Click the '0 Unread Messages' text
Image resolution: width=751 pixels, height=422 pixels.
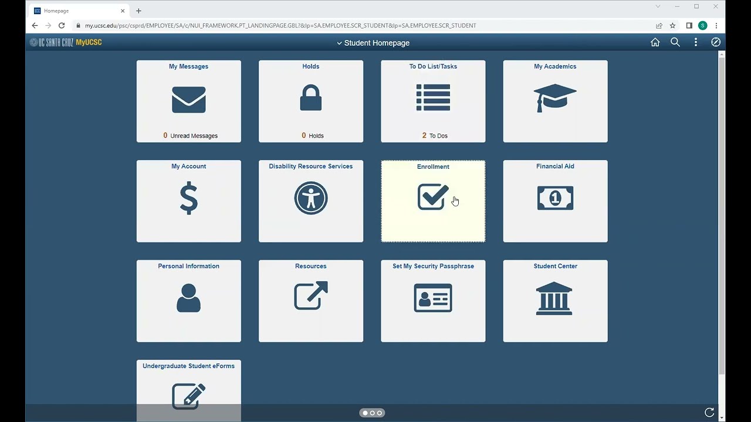click(x=191, y=135)
